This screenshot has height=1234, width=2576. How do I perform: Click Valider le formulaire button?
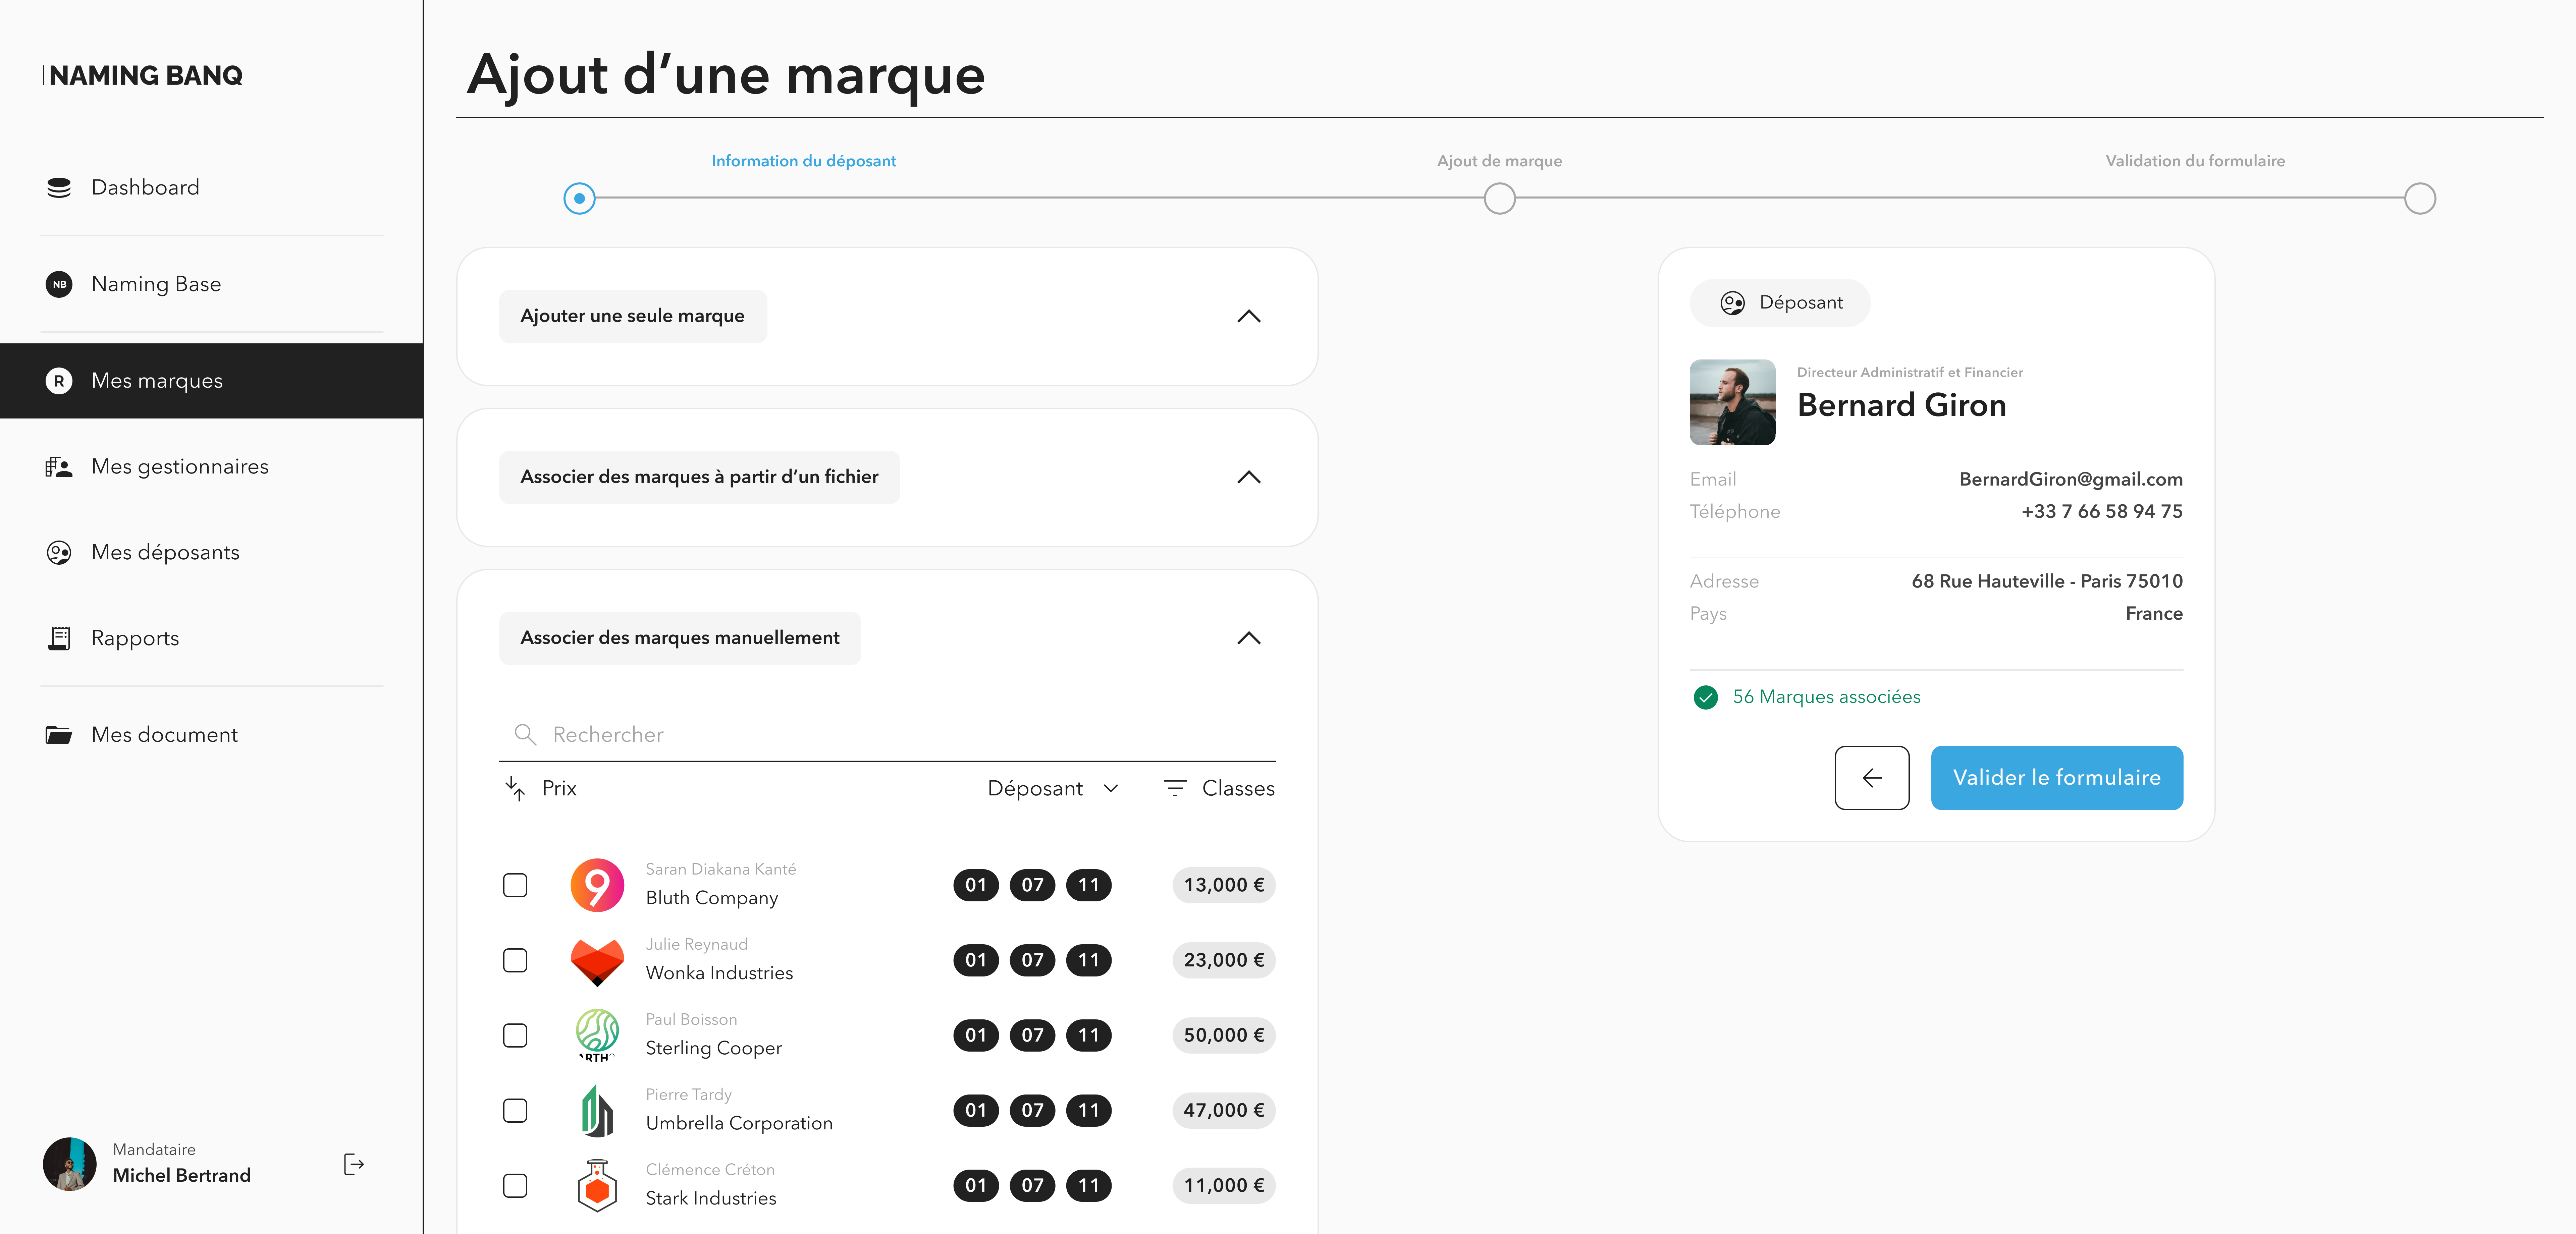click(2057, 778)
